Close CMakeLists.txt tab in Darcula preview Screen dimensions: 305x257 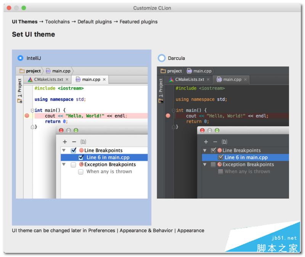[x=208, y=79]
